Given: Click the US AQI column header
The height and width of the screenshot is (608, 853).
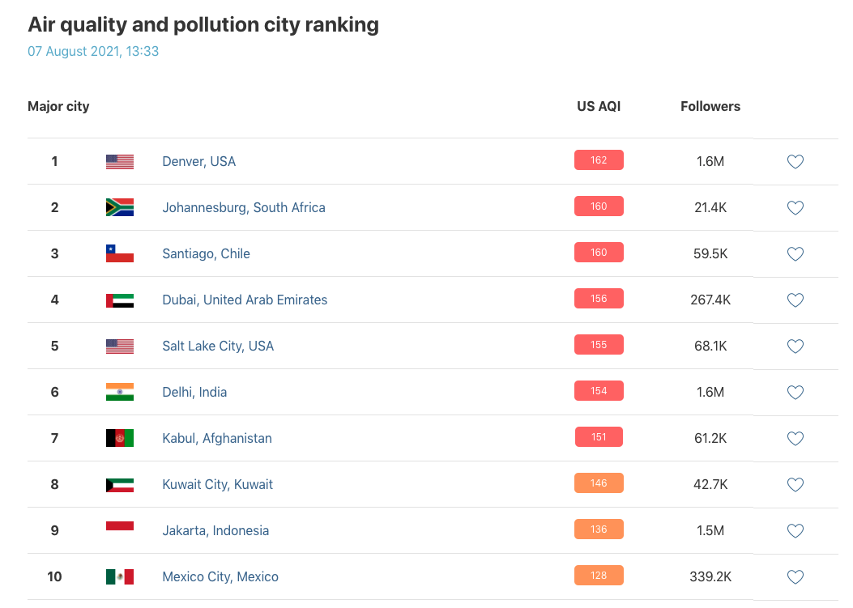Looking at the screenshot, I should pos(599,106).
